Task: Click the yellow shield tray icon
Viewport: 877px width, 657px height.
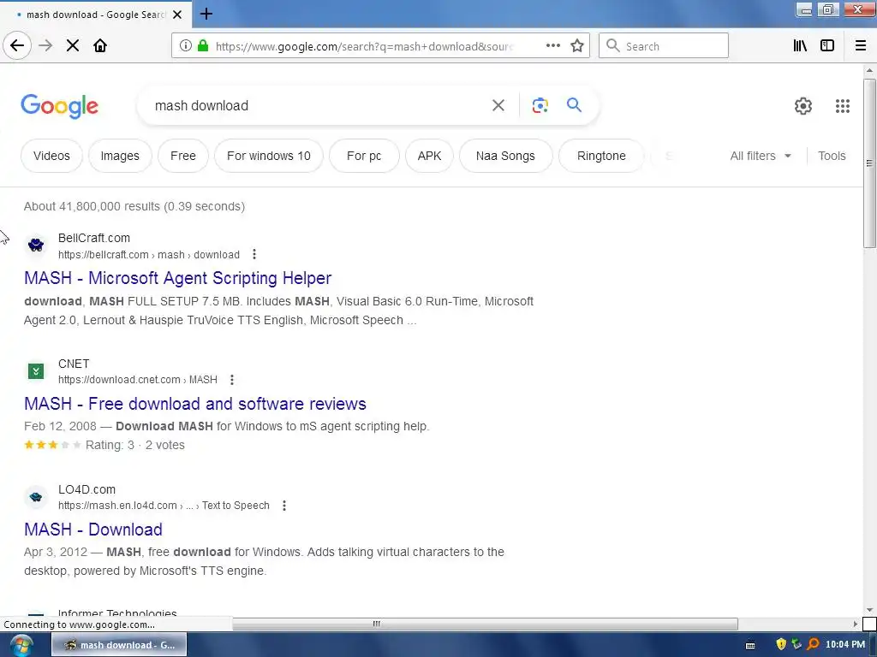Action: (x=781, y=644)
